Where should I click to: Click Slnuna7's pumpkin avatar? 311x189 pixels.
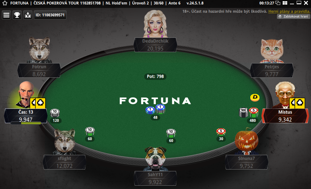pos(247,141)
